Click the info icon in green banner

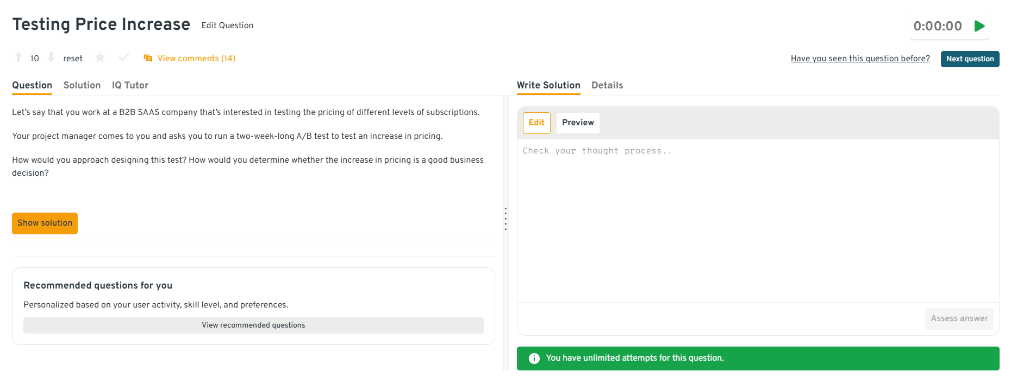[x=534, y=359]
